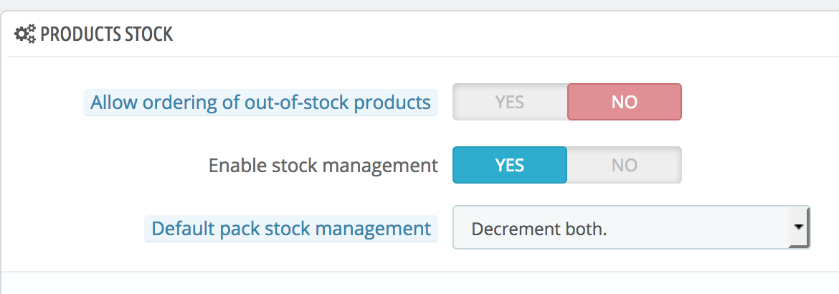This screenshot has height=294, width=839.
Task: Open the Default pack stock management dropdown
Action: tap(620, 229)
